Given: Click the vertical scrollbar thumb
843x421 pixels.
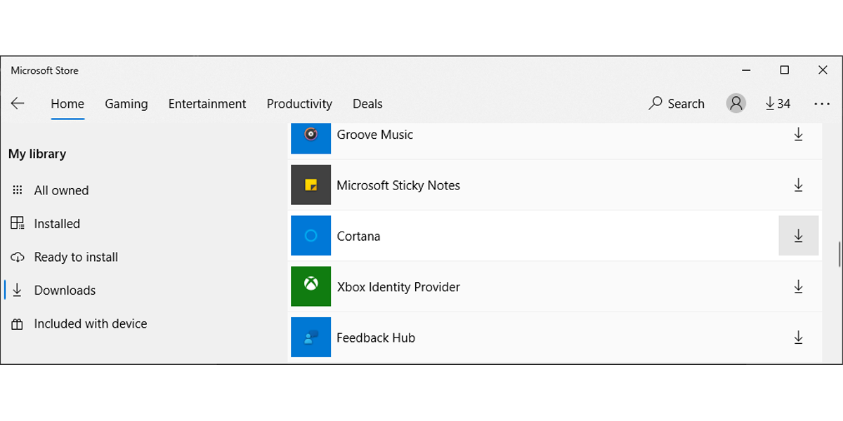Looking at the screenshot, I should pyautogui.click(x=839, y=255).
